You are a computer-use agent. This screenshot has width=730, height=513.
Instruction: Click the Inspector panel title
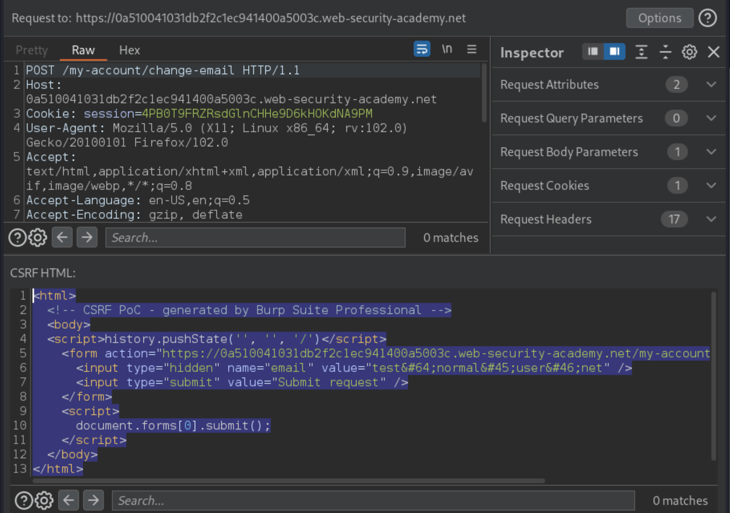click(x=532, y=53)
